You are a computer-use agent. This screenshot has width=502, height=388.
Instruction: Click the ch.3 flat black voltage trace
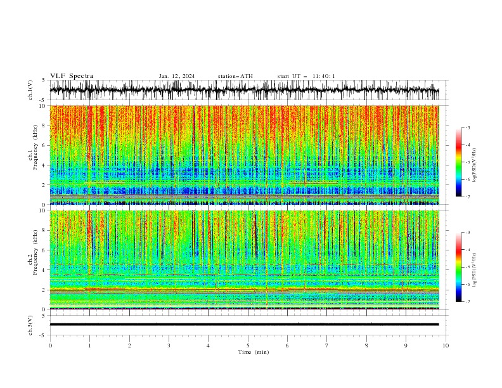tap(244, 325)
